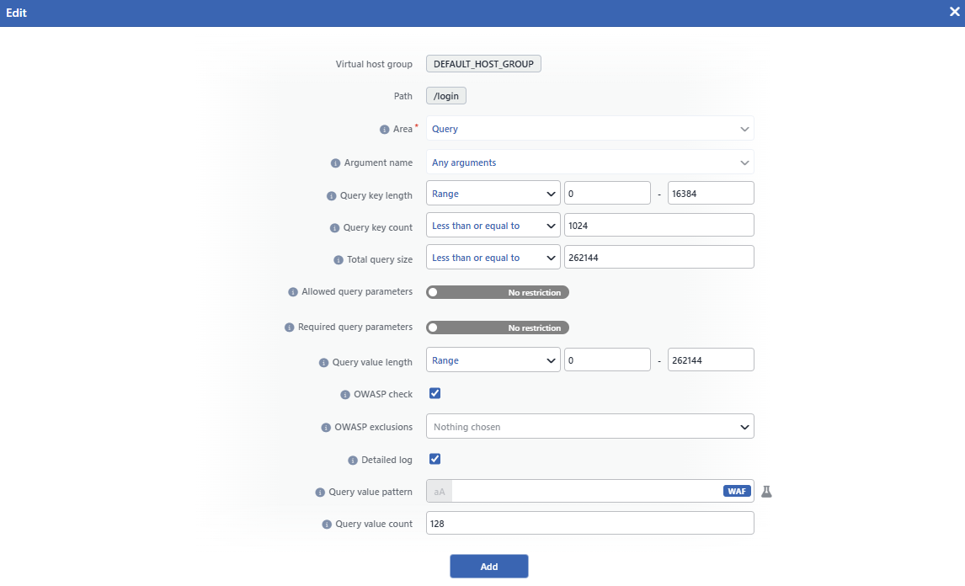Click Query key count field 1024
965x586 pixels.
coord(659,226)
